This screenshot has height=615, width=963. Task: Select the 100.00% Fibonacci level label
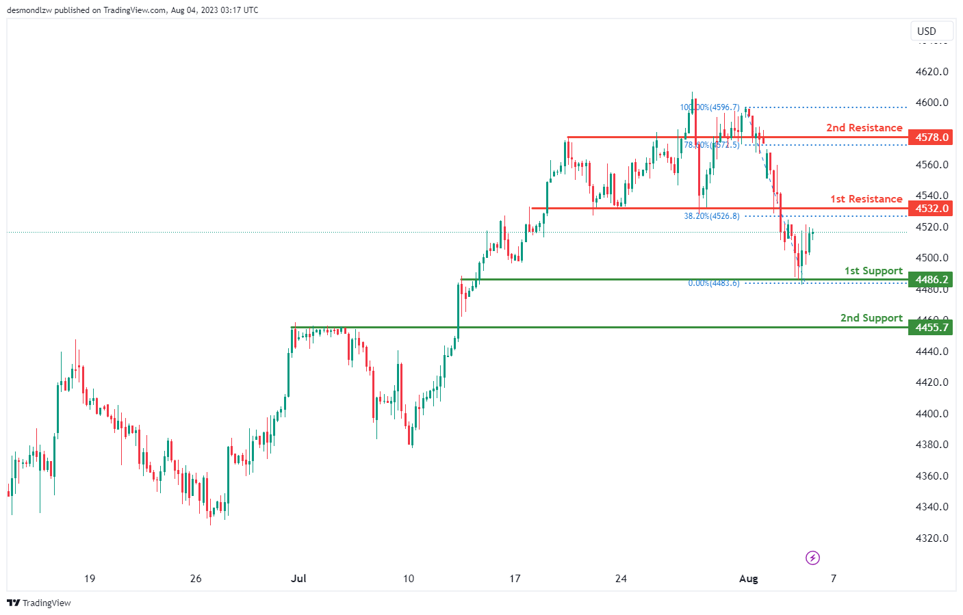coord(709,107)
